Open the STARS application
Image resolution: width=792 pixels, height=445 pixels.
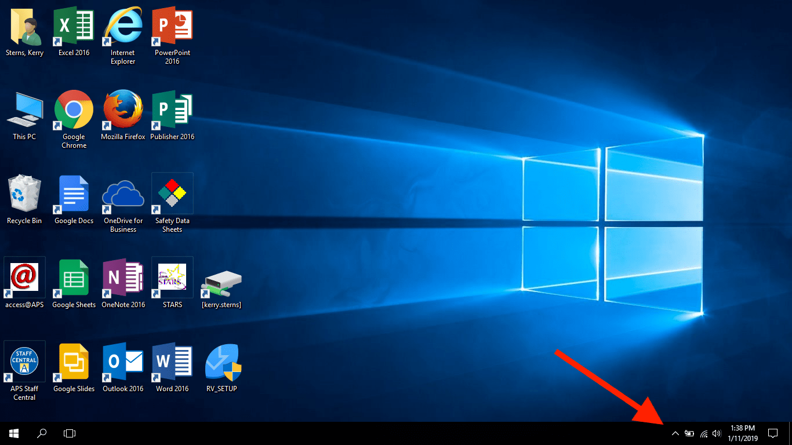172,277
